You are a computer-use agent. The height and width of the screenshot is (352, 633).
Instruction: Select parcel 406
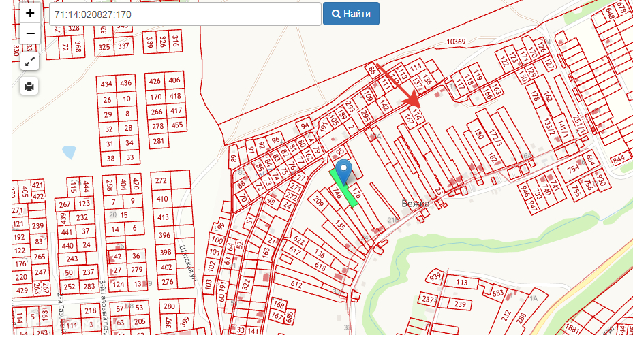tap(174, 80)
